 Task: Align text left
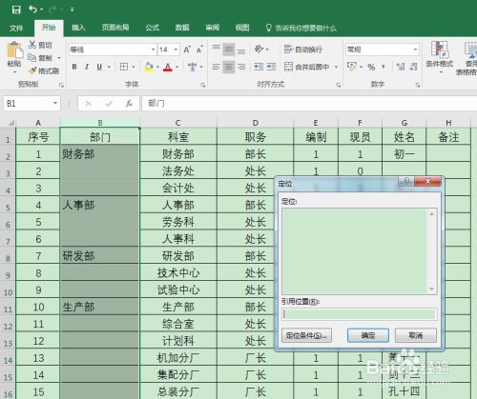coord(217,67)
